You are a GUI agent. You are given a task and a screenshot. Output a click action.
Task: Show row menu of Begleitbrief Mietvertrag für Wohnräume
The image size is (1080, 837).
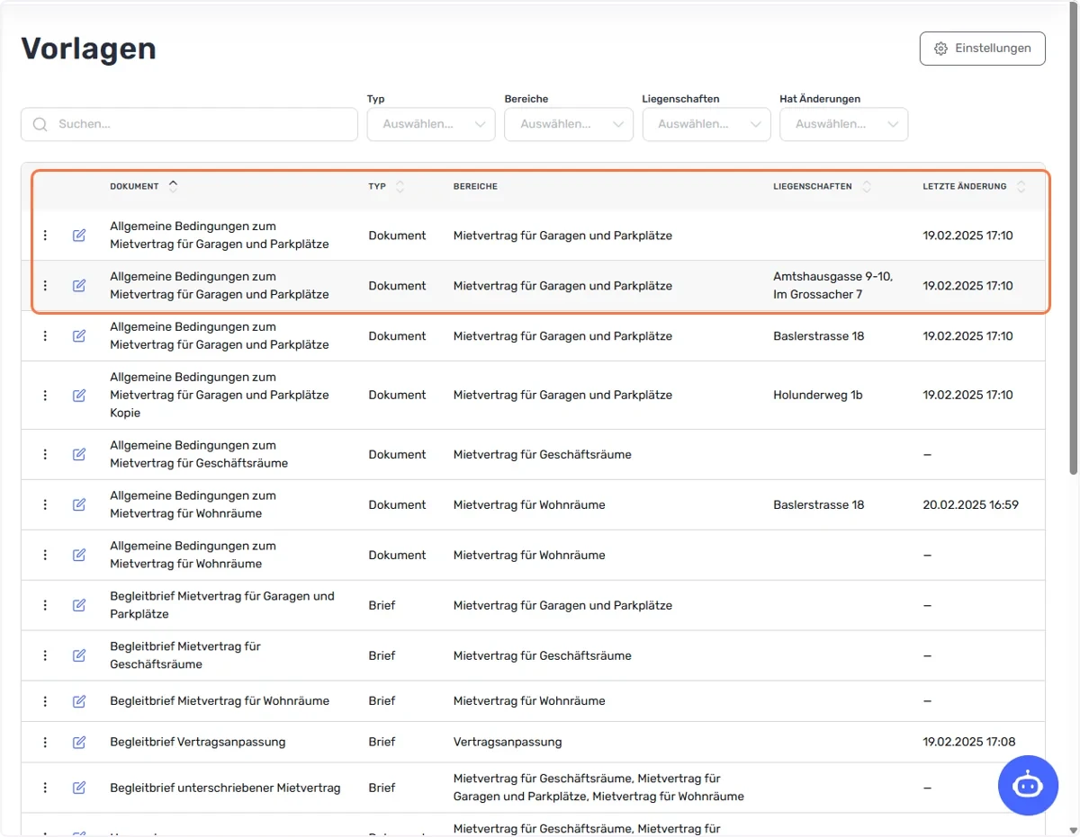click(x=45, y=701)
